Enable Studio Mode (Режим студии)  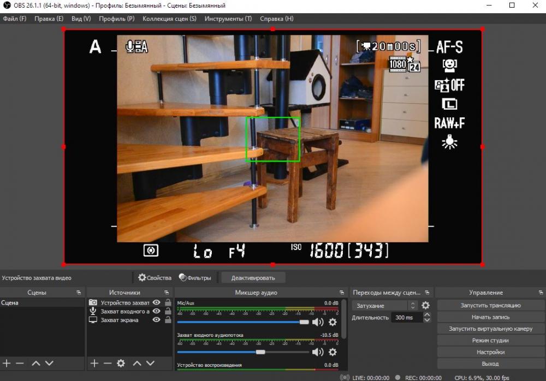(490, 340)
